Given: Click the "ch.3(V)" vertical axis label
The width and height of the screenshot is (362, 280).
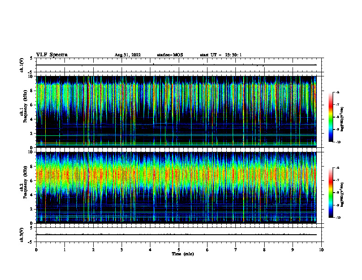Looking at the screenshot, I should 22,235.
